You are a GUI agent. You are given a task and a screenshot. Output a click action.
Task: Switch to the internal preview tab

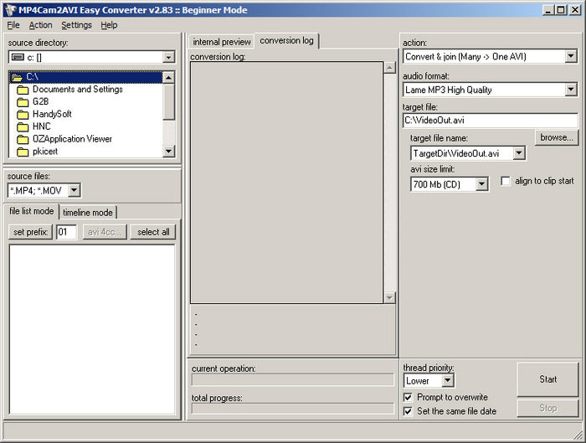pos(222,42)
